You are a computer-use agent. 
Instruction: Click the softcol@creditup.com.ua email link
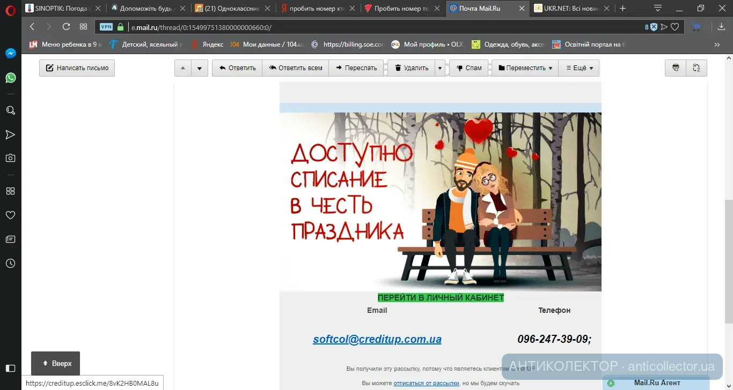(x=377, y=339)
